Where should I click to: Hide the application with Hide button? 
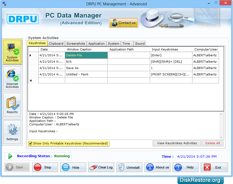[73, 167]
